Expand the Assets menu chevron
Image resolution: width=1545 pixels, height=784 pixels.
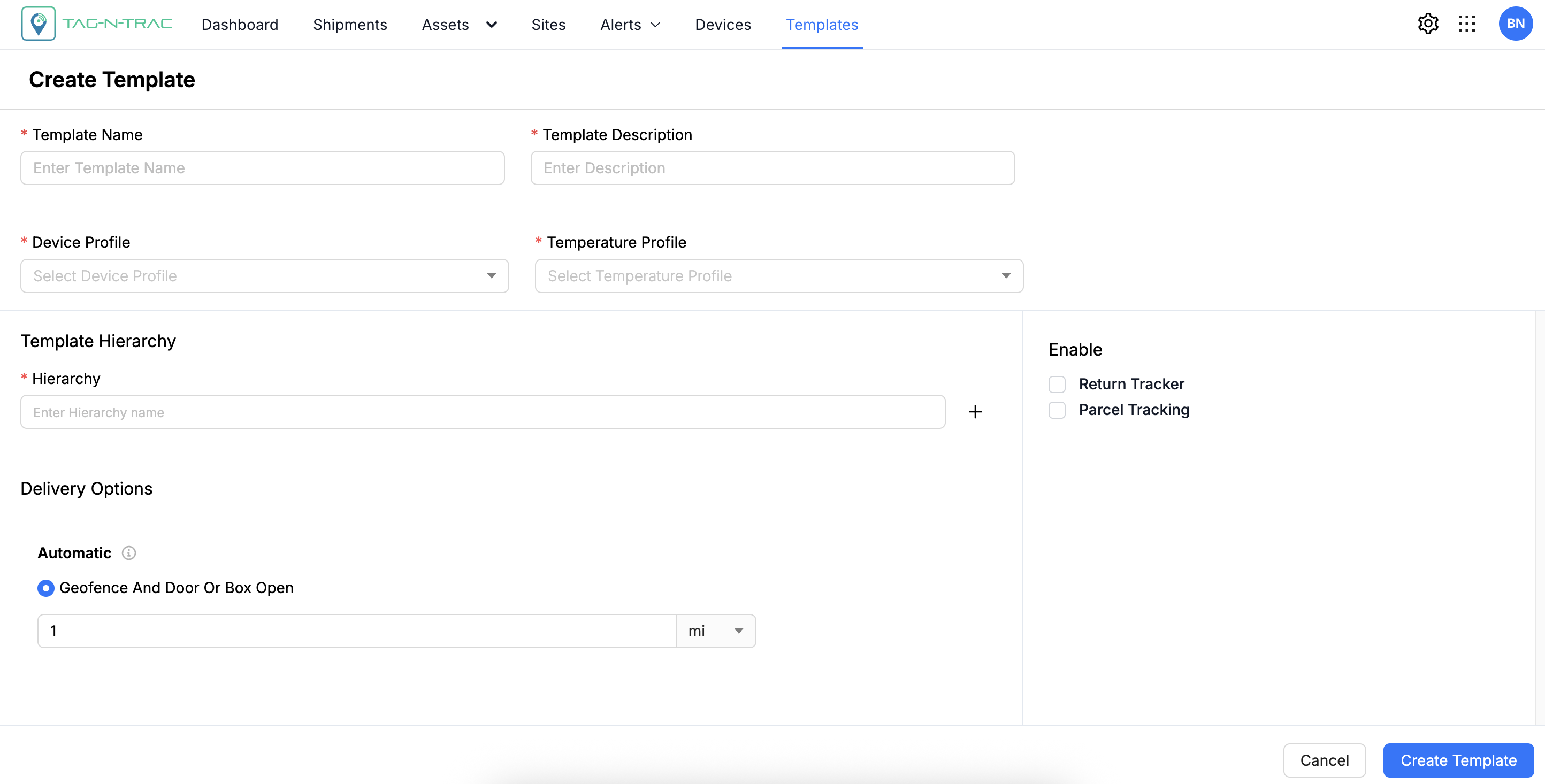coord(491,25)
